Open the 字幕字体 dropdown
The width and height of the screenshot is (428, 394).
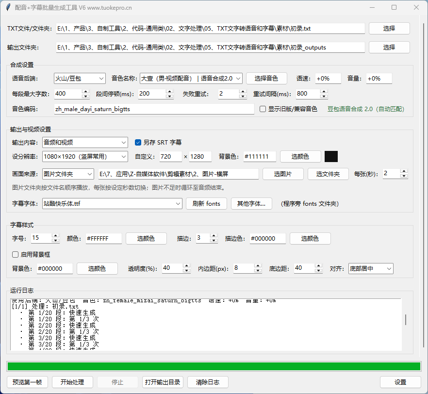[112, 204]
